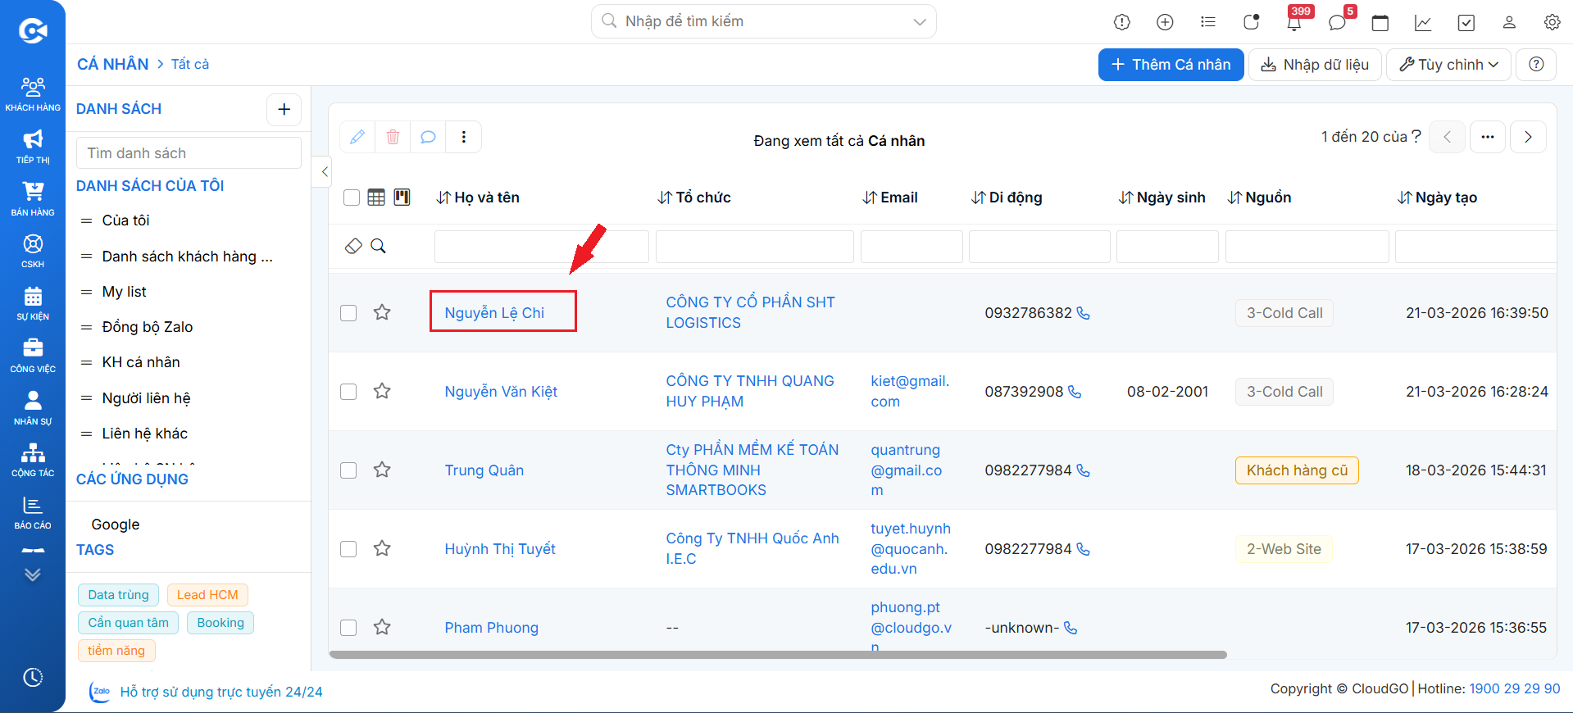Expand more sidebar modules with double chevron

click(x=33, y=574)
